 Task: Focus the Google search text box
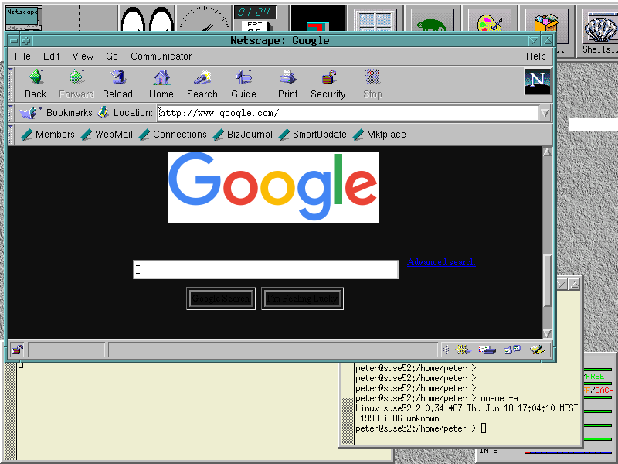tap(266, 269)
